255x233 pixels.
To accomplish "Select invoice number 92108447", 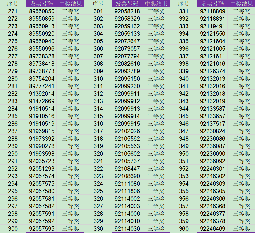I will [x=127, y=169].
